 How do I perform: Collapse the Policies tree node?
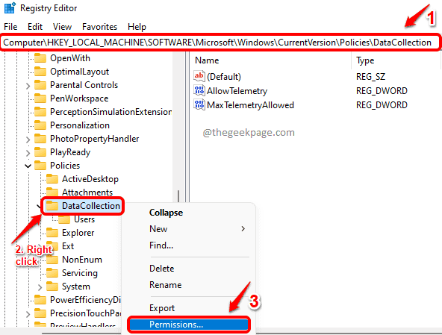(x=28, y=166)
